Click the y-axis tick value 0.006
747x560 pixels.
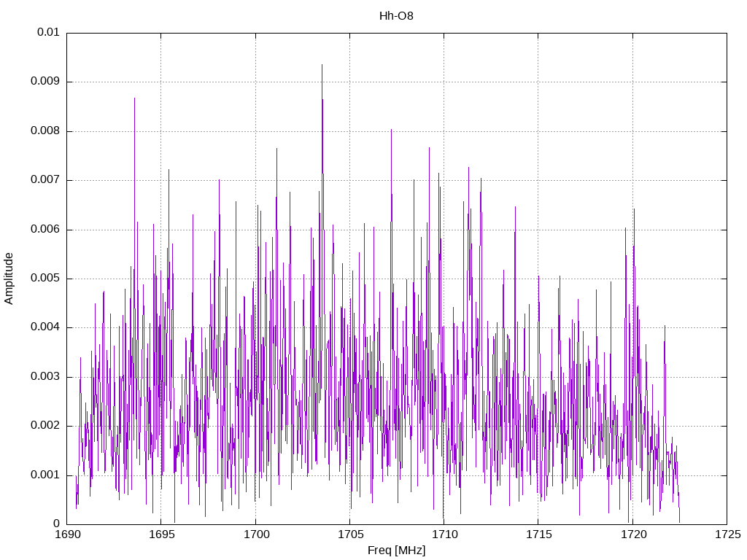tap(45, 230)
